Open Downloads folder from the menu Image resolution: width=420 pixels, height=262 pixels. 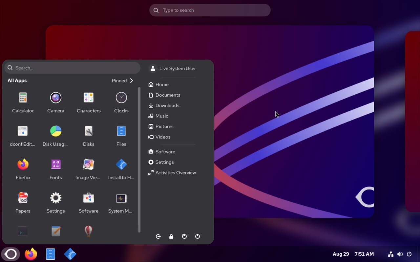(x=167, y=105)
